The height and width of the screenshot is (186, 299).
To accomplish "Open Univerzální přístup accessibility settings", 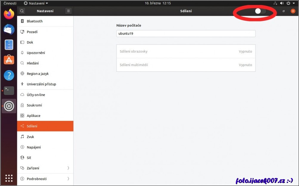I will coord(41,84).
